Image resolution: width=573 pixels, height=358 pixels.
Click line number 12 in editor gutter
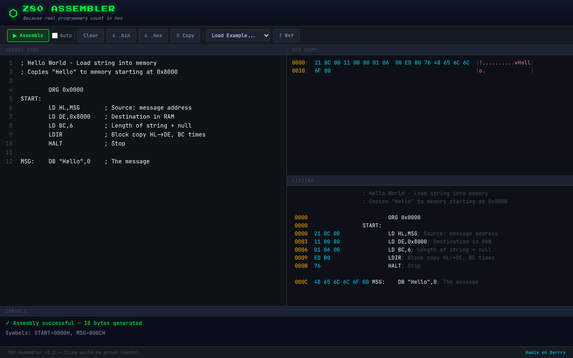(x=9, y=162)
